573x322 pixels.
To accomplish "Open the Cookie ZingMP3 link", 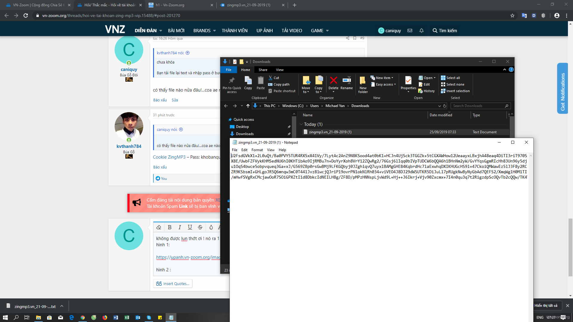I will point(169,157).
